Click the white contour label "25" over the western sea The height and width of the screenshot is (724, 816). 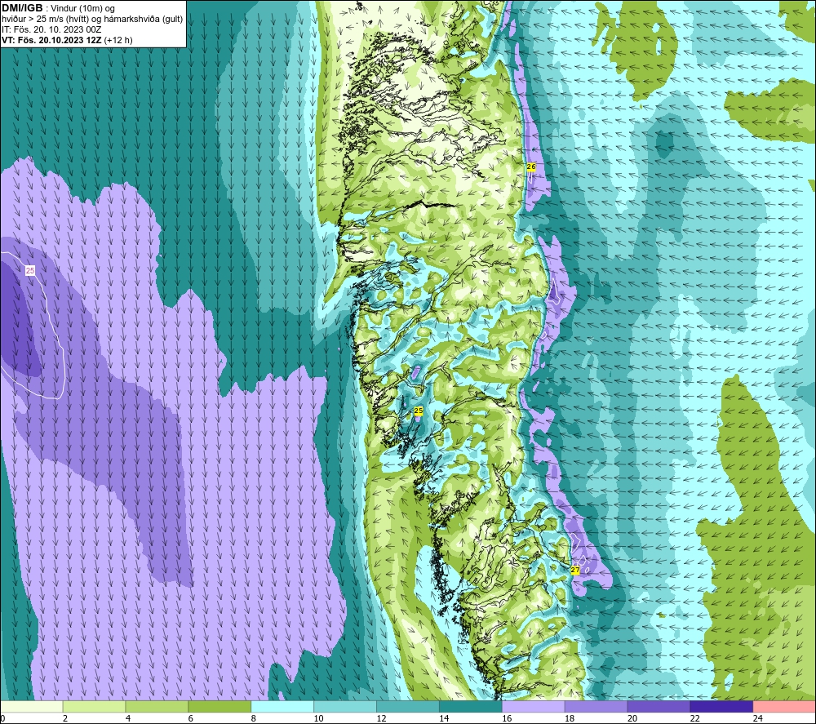tap(30, 271)
